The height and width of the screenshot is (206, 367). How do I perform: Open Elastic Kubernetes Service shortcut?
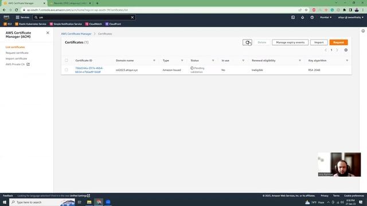(x=30, y=24)
